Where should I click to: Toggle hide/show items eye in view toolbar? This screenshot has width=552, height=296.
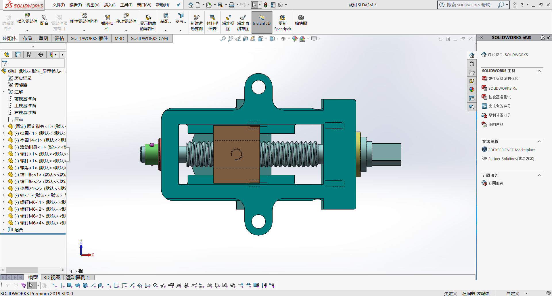(x=283, y=39)
